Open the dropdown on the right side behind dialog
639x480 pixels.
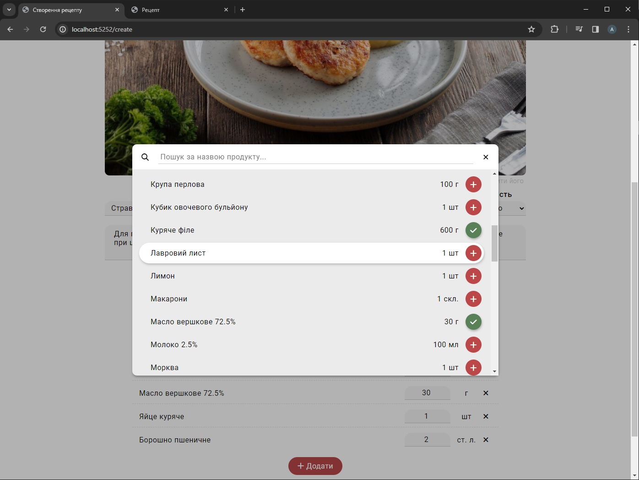tap(512, 208)
